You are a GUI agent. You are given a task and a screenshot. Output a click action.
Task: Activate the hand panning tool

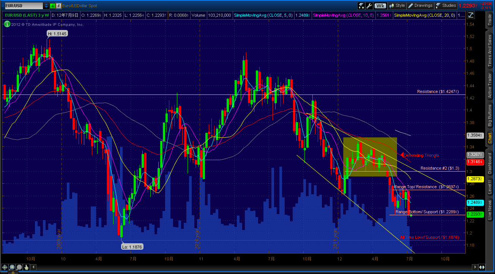coord(26,267)
